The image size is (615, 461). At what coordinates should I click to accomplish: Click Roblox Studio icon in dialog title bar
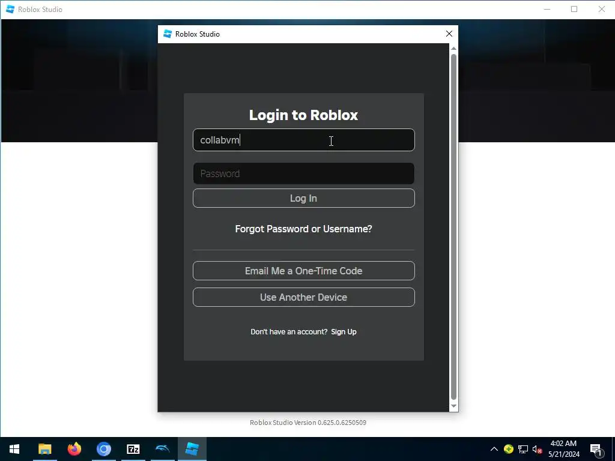point(168,34)
